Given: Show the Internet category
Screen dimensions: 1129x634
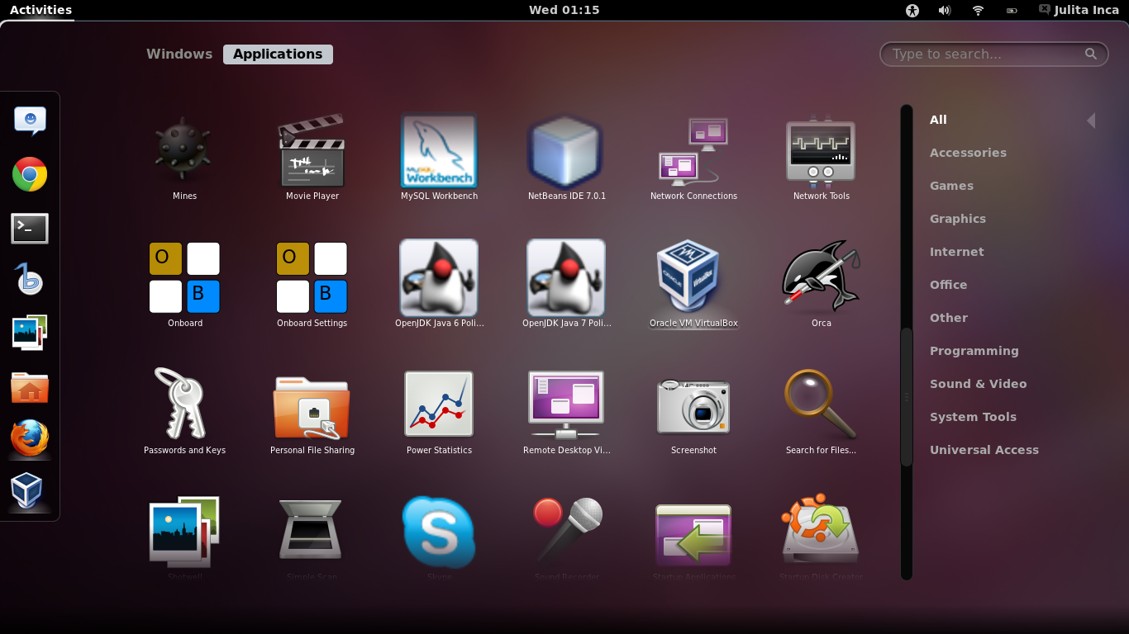Looking at the screenshot, I should 957,252.
